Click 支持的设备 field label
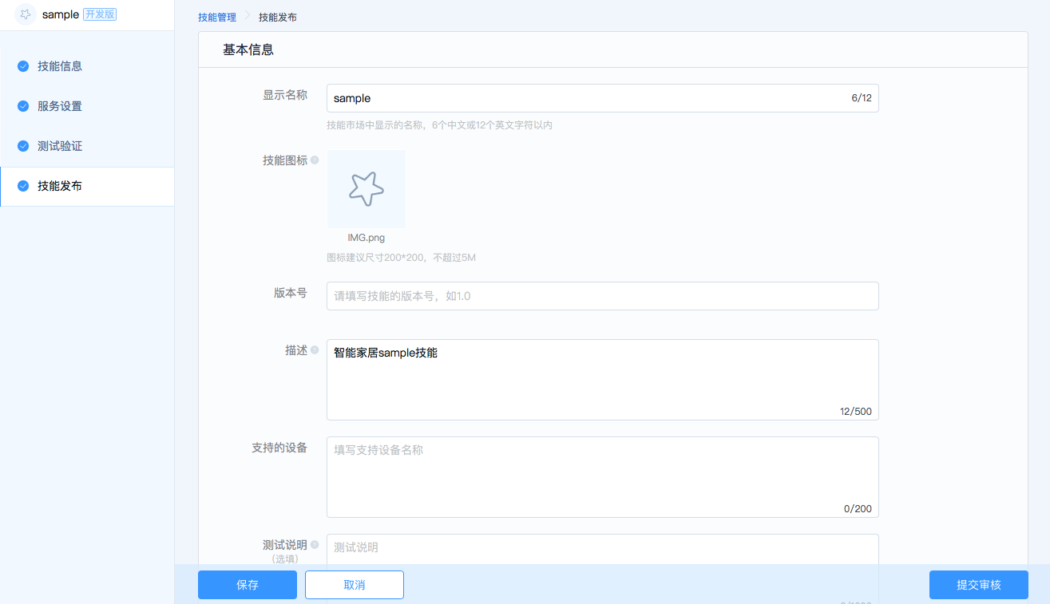The height and width of the screenshot is (604, 1050). point(279,448)
